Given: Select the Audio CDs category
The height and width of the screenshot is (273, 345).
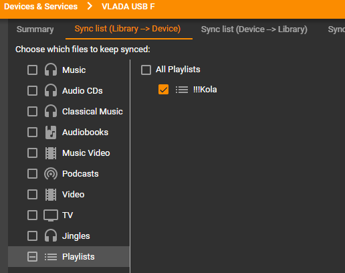Looking at the screenshot, I should click(x=69, y=91).
